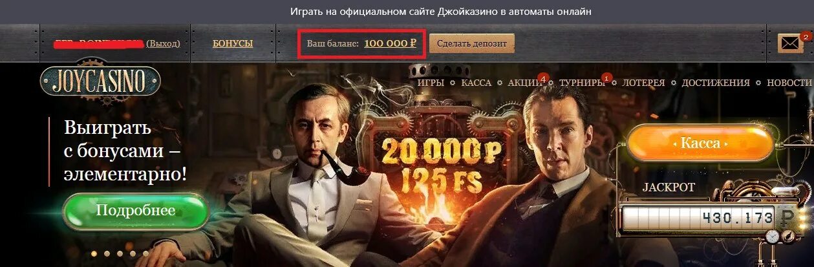
Task: Open the Новости menu item
Action: coord(789,83)
